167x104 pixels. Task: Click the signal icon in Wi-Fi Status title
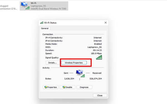[42, 23]
